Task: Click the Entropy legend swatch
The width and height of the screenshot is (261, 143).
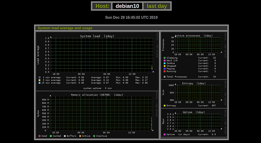Action: click(x=165, y=106)
